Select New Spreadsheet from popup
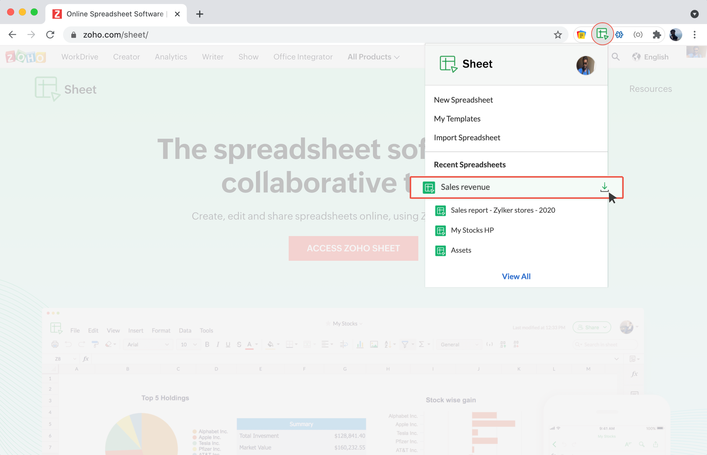Viewport: 707px width, 455px height. point(463,100)
